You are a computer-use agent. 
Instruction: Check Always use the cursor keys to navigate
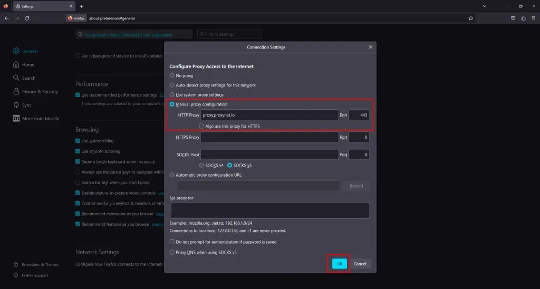click(78, 172)
